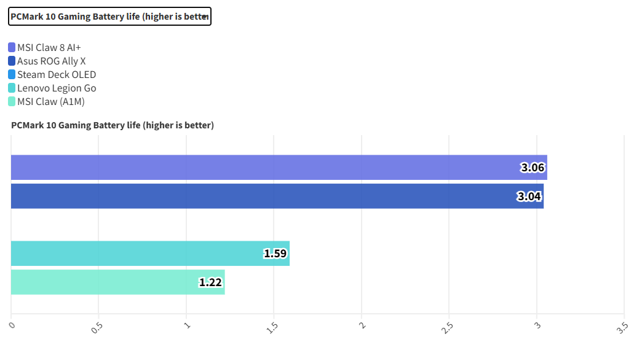Click the MSI Claw 8 AI+ legend color swatch
This screenshot has height=342, width=634.
tap(12, 47)
